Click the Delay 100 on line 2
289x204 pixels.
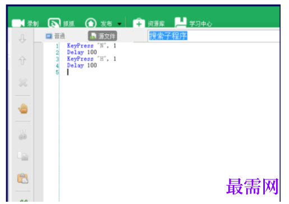tap(82, 52)
